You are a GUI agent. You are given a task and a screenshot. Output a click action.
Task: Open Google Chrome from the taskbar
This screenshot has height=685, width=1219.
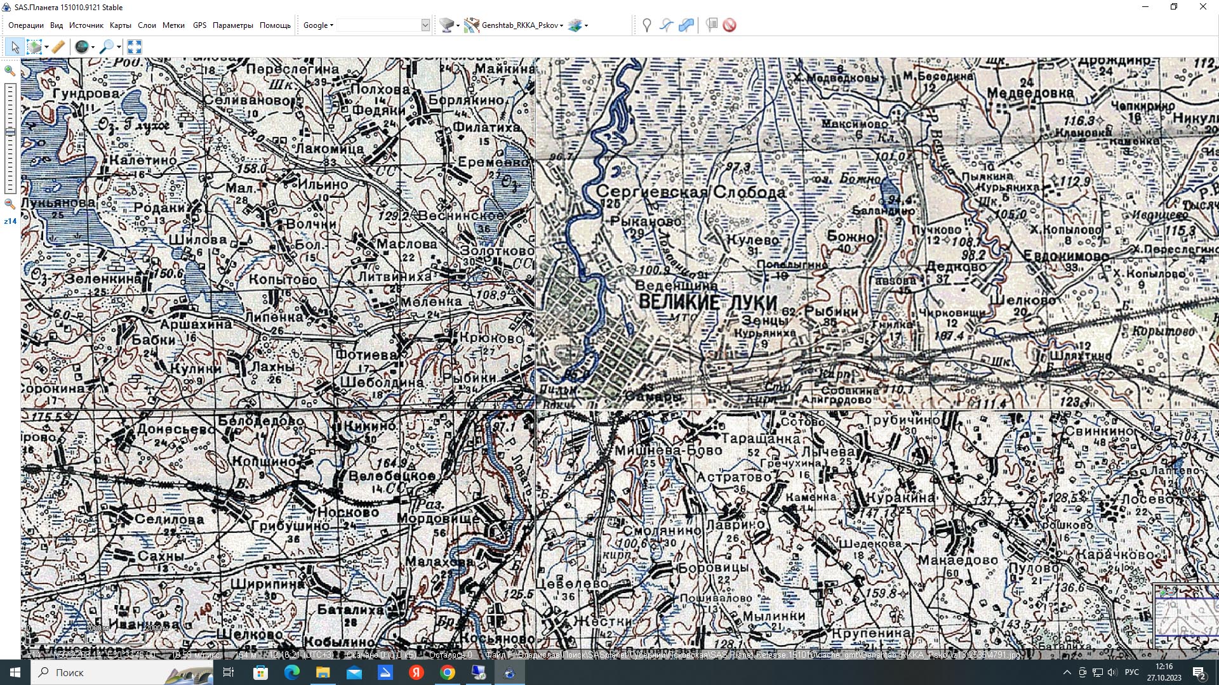(x=448, y=672)
